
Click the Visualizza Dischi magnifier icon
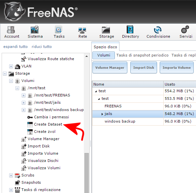(x=24, y=161)
